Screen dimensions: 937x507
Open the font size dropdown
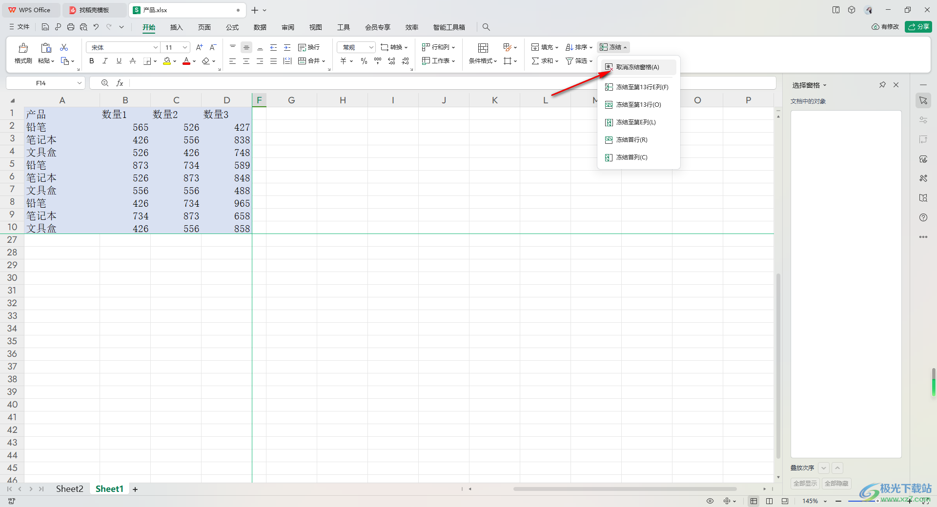[185, 47]
